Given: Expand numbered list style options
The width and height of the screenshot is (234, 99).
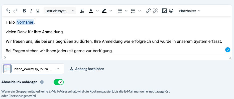Looking at the screenshot, I should 140,11.
